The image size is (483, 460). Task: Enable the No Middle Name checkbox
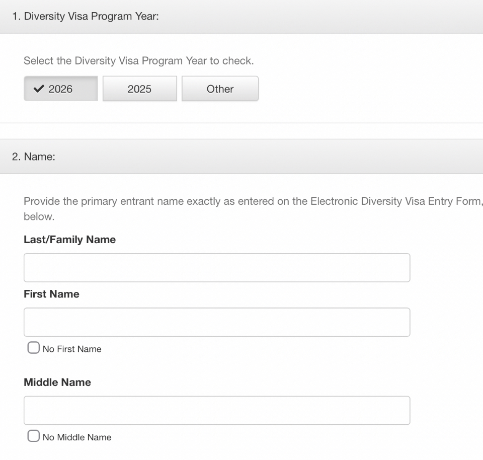(x=34, y=436)
